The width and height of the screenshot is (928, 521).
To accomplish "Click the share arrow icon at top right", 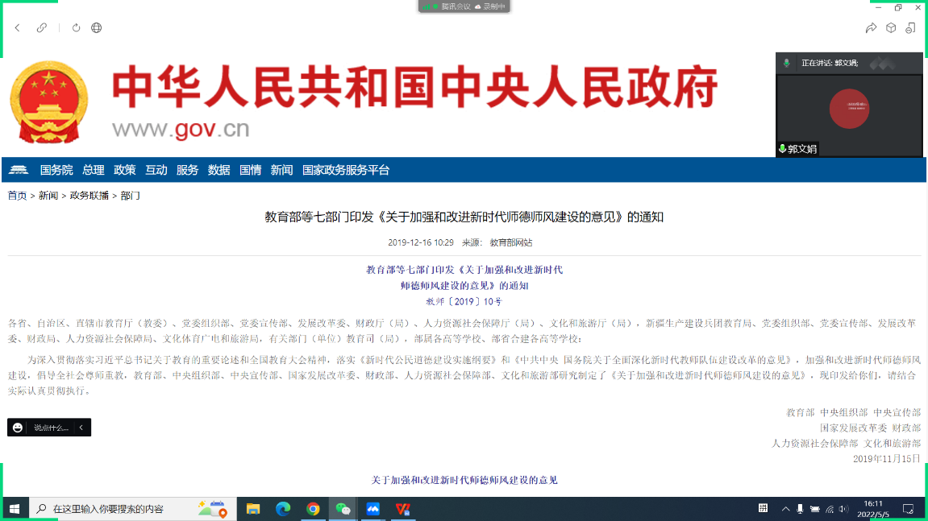I will [871, 28].
